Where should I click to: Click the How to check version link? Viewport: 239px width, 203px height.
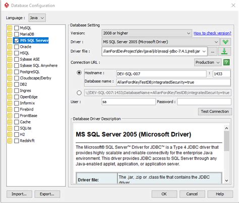[212, 33]
